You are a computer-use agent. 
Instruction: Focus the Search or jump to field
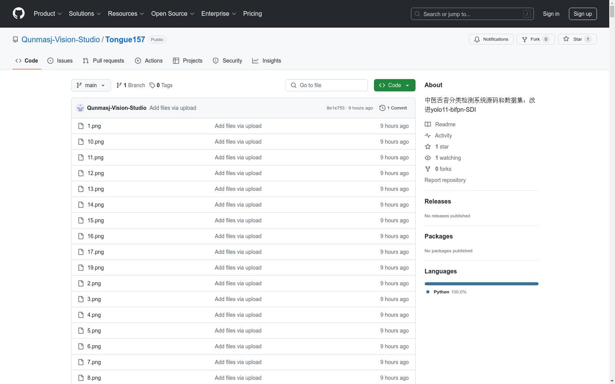click(x=472, y=14)
